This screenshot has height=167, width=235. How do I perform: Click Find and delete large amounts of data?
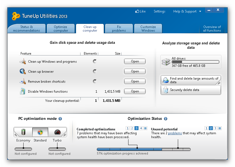(191, 80)
